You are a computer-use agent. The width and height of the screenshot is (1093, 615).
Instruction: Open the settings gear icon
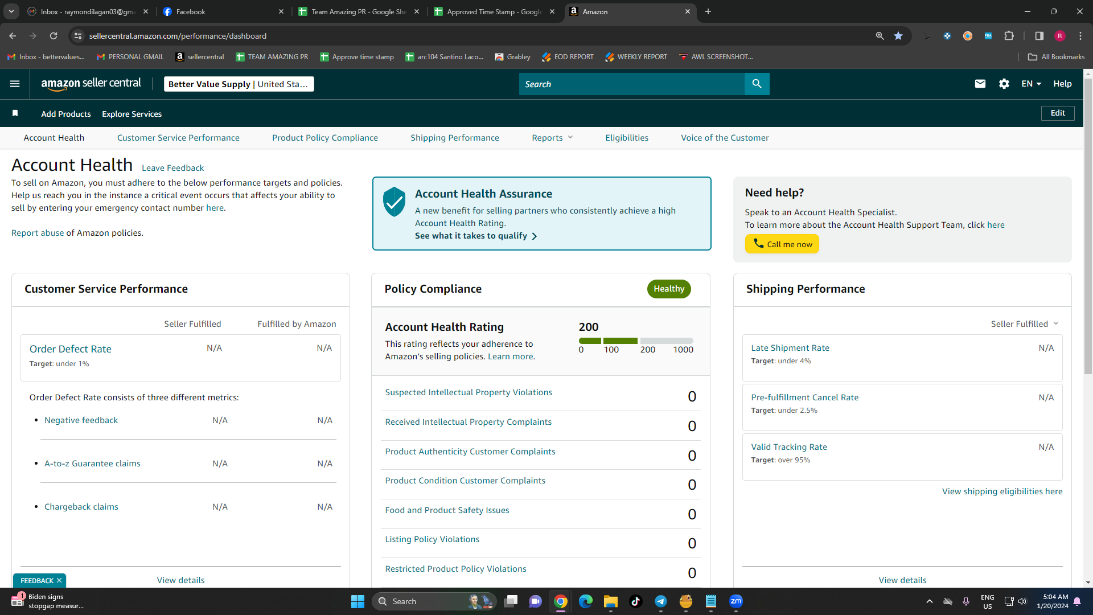(x=1004, y=84)
